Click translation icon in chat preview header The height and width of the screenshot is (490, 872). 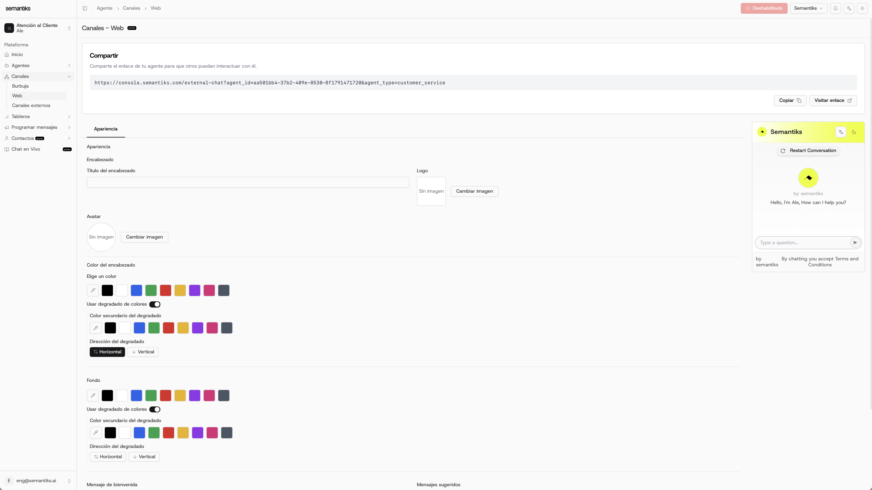click(841, 132)
